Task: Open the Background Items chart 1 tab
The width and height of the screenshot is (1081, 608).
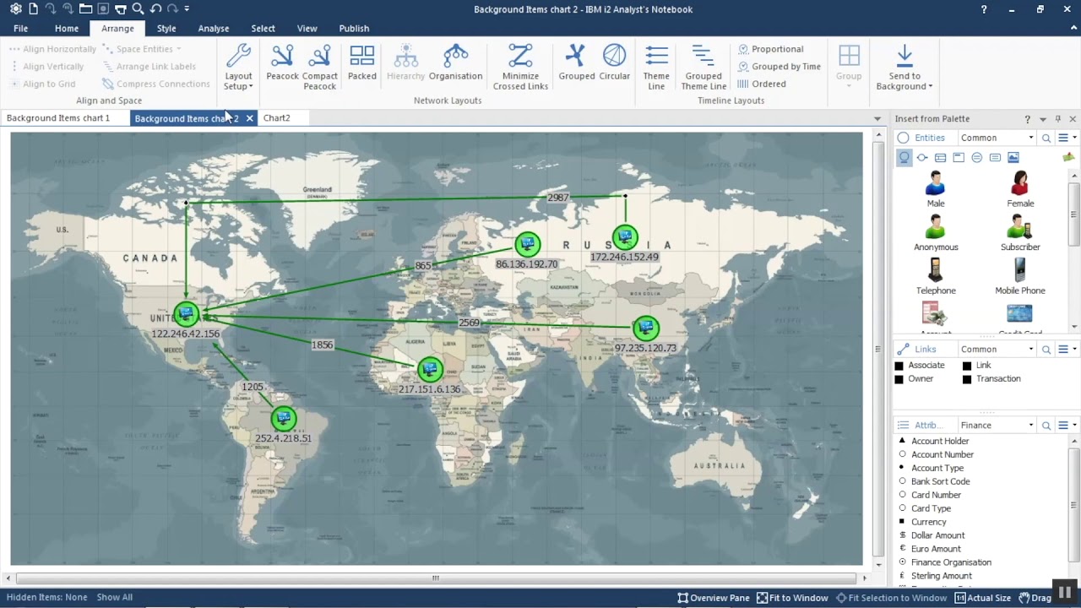Action: coord(58,118)
